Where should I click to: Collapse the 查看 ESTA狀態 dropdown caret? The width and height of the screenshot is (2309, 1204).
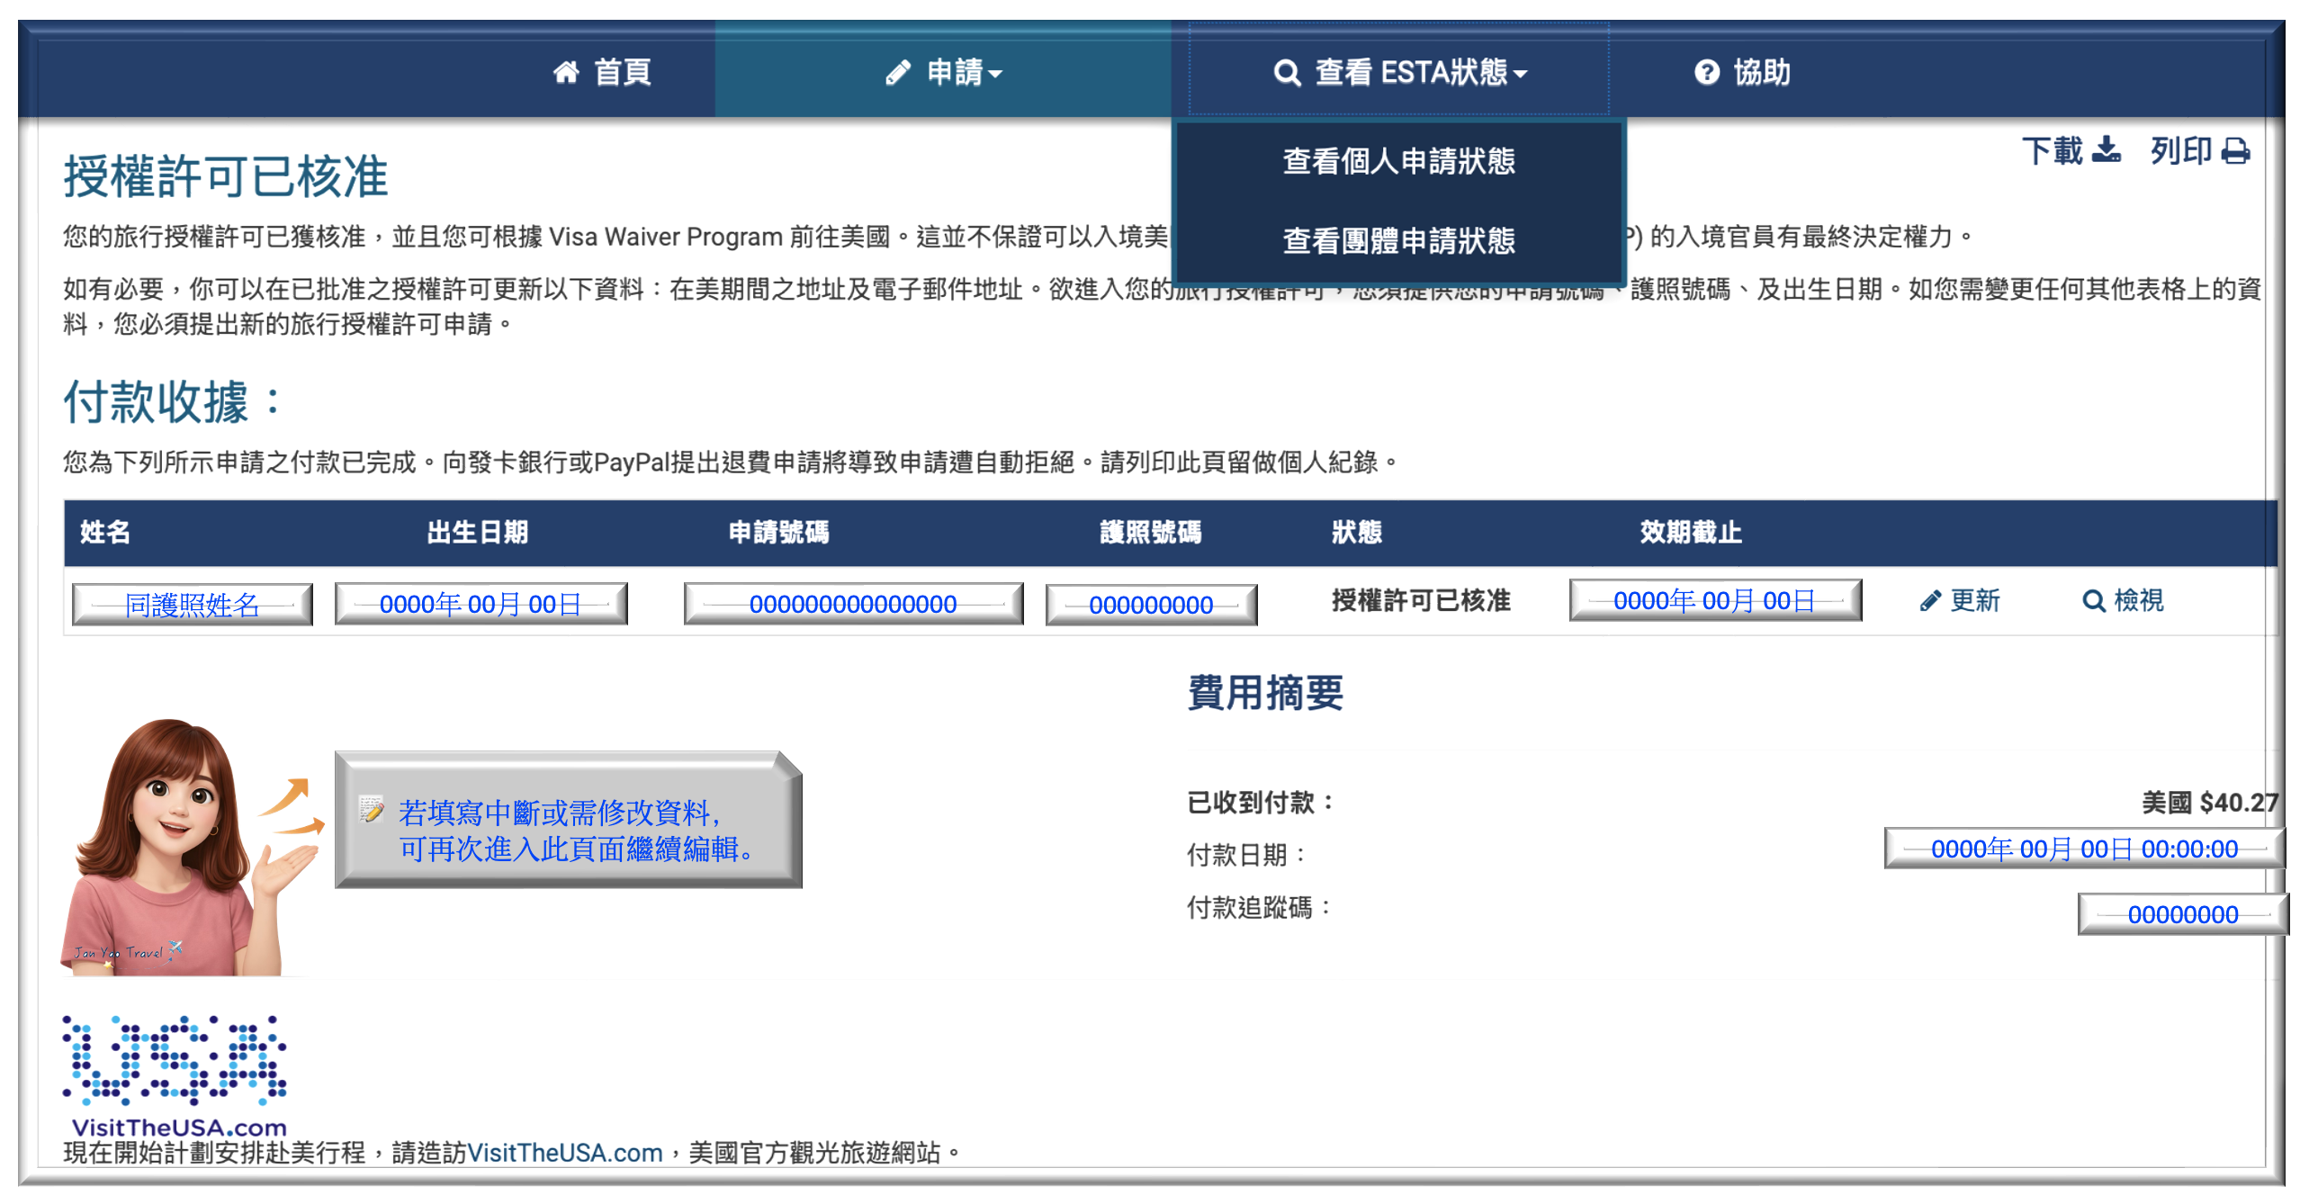[x=1521, y=75]
